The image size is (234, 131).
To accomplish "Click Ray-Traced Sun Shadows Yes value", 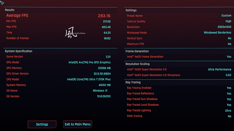I will (229, 99).
